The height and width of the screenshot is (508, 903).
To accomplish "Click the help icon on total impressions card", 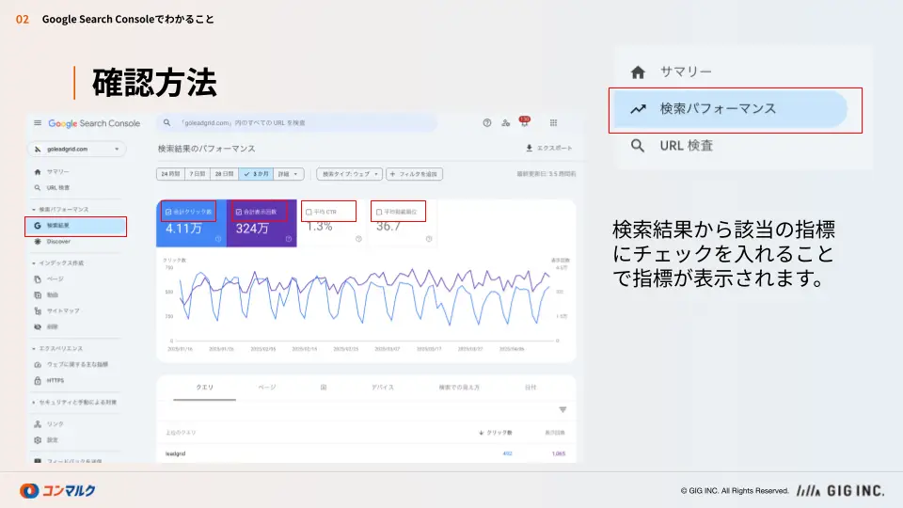I will click(289, 239).
